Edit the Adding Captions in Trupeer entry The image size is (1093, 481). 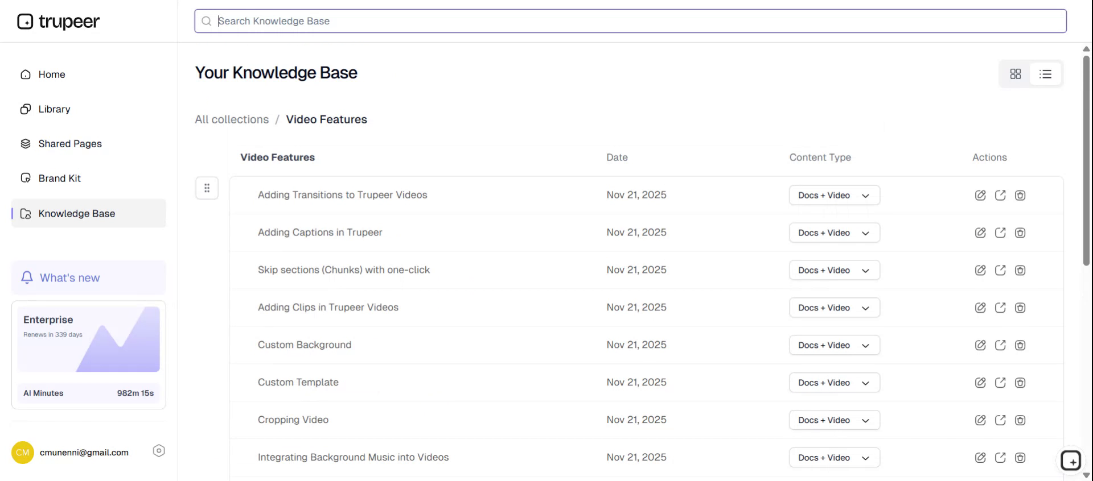pos(980,233)
